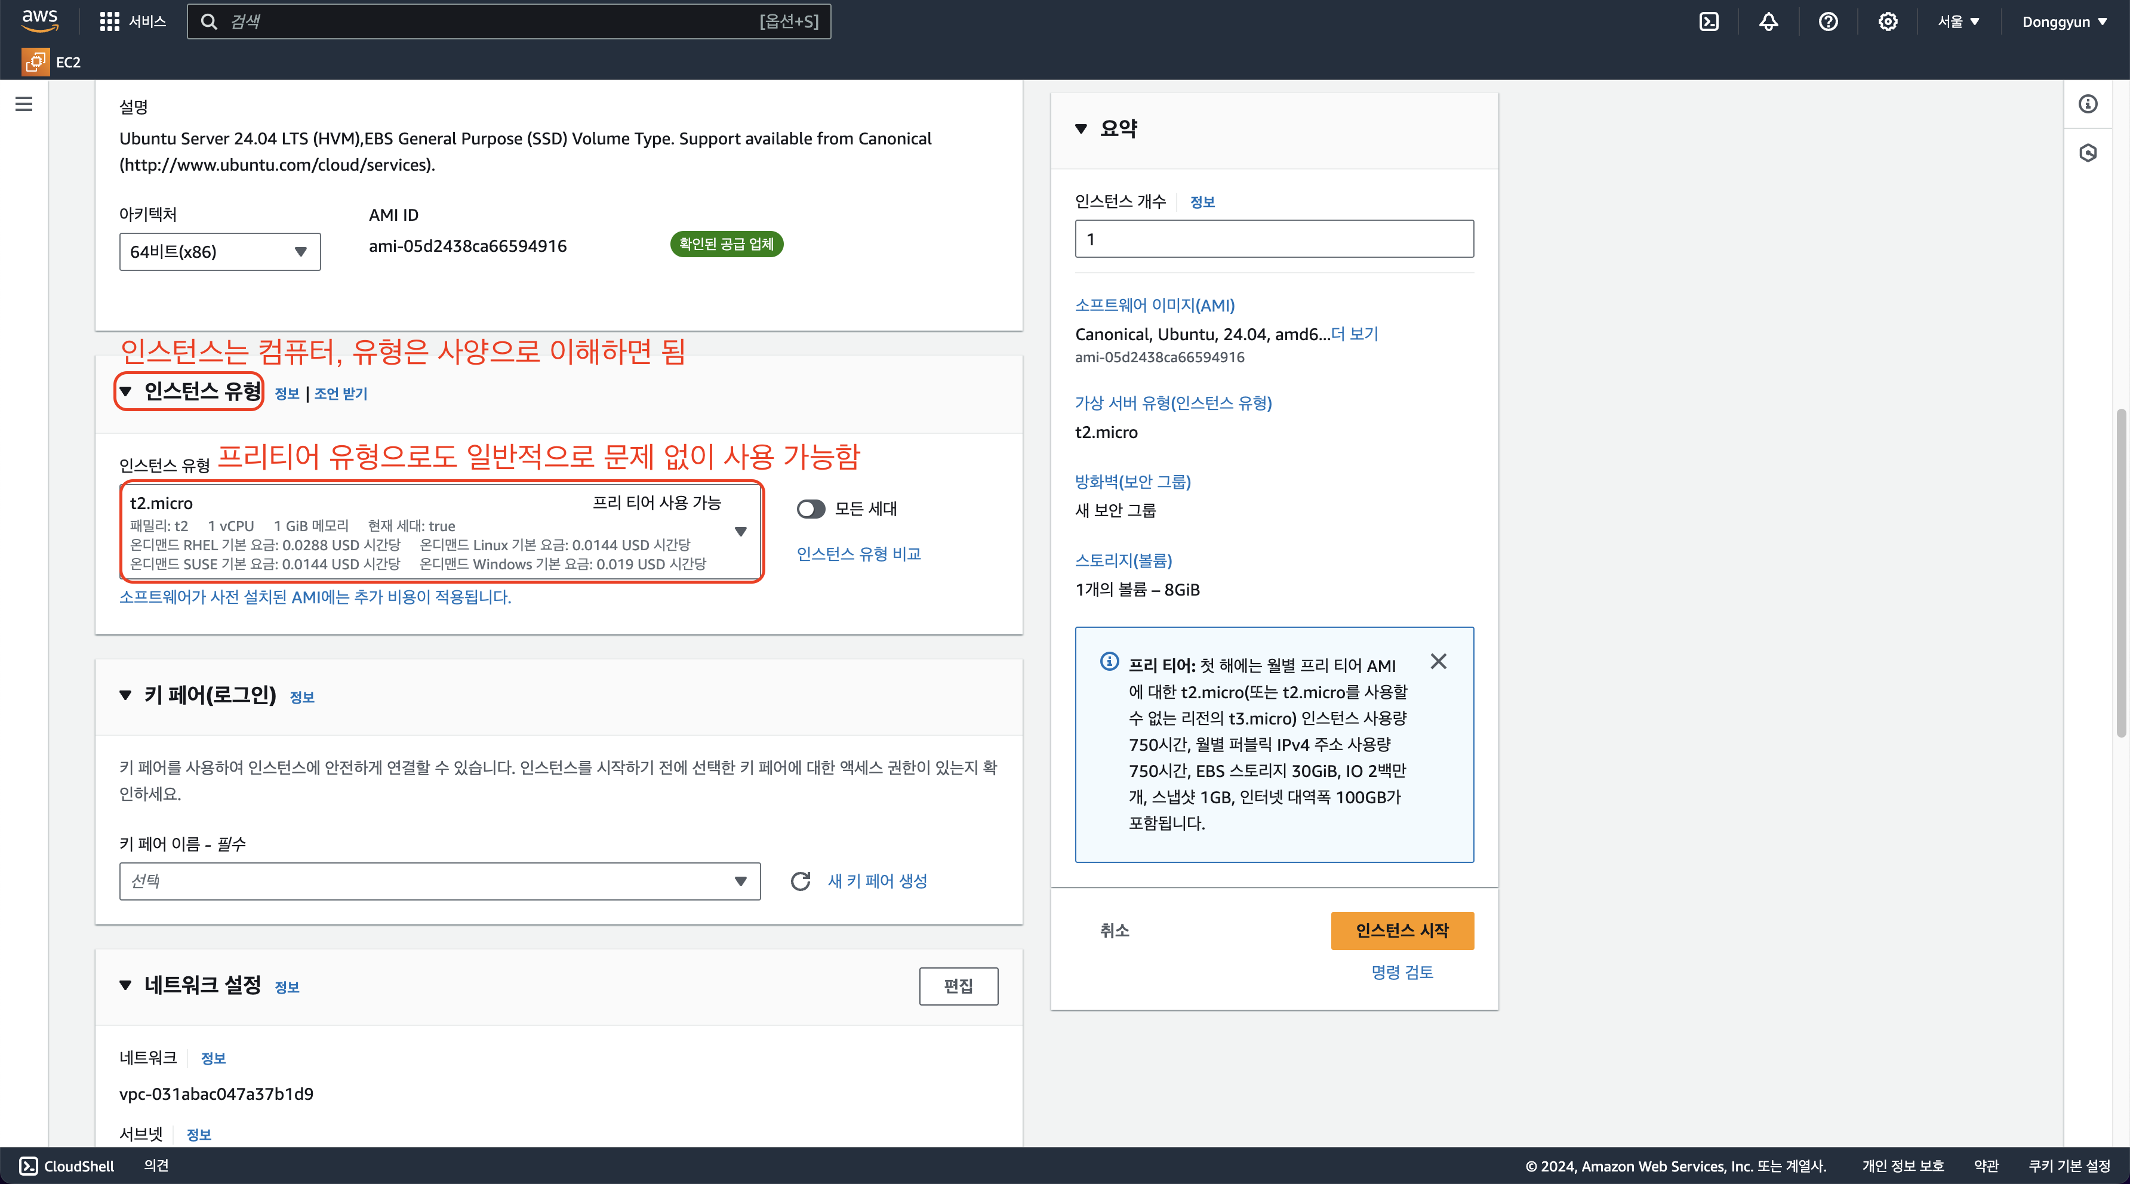Open the 키 페어 이름 선택 dropdown
The image size is (2130, 1184).
point(439,881)
